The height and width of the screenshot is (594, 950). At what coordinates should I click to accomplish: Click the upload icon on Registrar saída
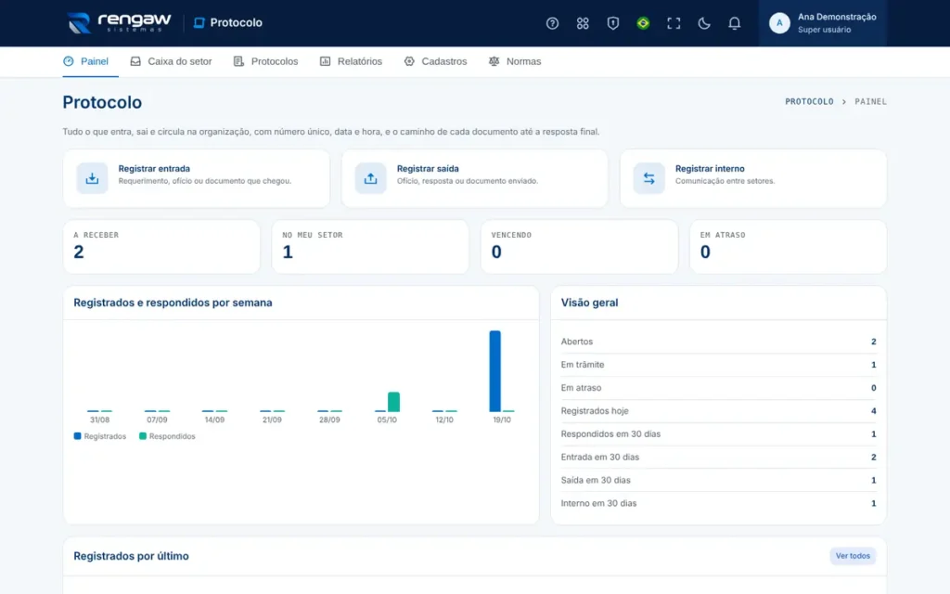(x=370, y=178)
